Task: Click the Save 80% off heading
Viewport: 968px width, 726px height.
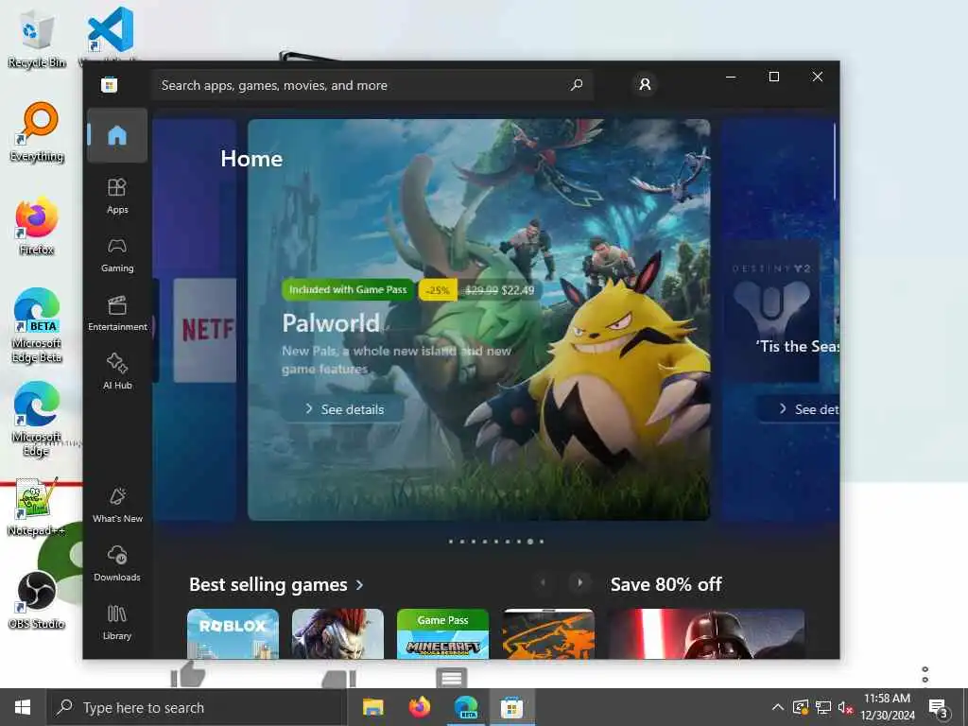Action: (x=666, y=584)
